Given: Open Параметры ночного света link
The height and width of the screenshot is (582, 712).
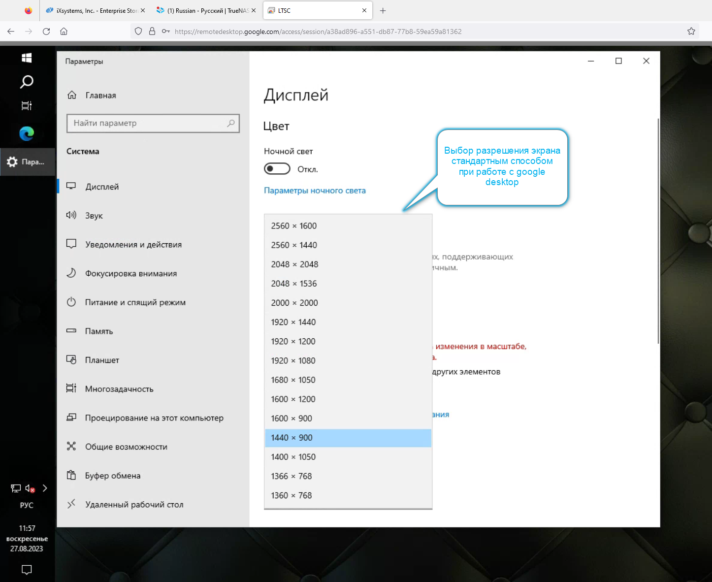Looking at the screenshot, I should [315, 191].
